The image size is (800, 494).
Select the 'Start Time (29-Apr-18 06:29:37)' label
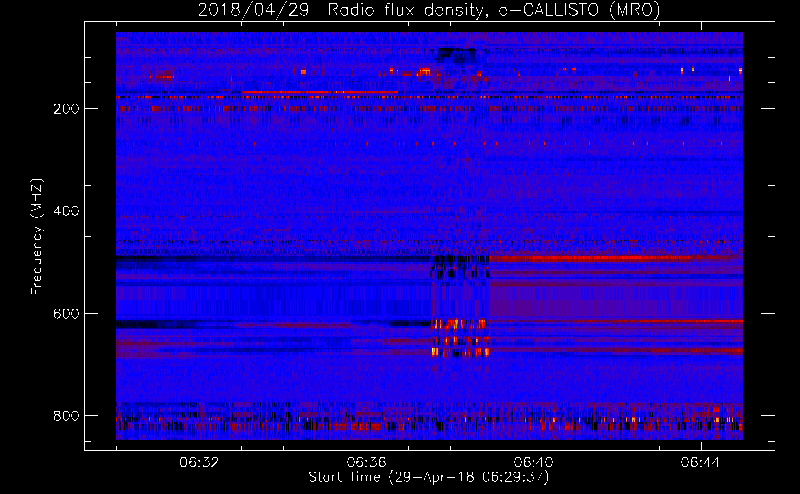pos(429,477)
